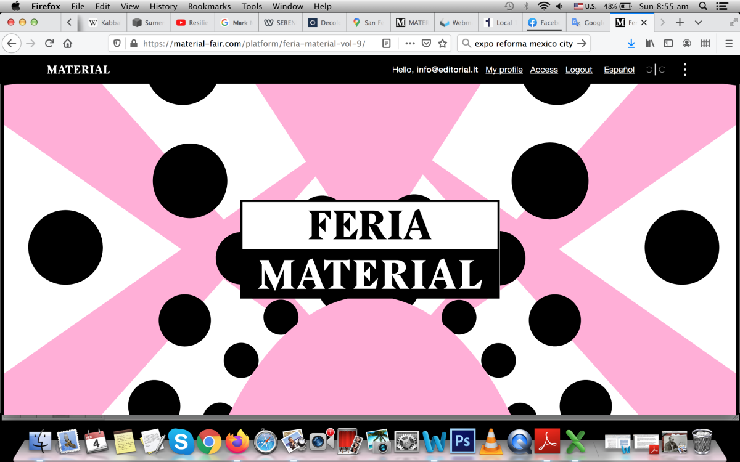The width and height of the screenshot is (740, 462).
Task: List all tabs dropdown arrow
Action: click(x=698, y=22)
